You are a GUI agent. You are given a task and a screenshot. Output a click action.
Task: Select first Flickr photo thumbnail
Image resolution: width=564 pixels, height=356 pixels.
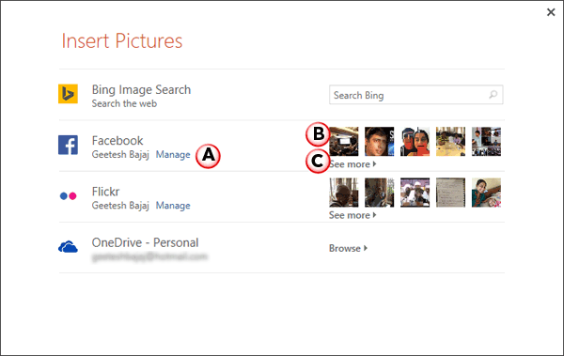[344, 193]
